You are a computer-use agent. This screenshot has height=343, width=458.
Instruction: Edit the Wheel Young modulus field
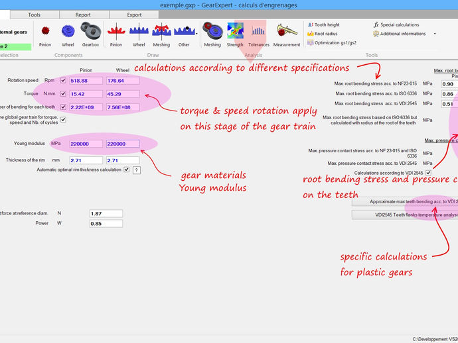tap(123, 144)
